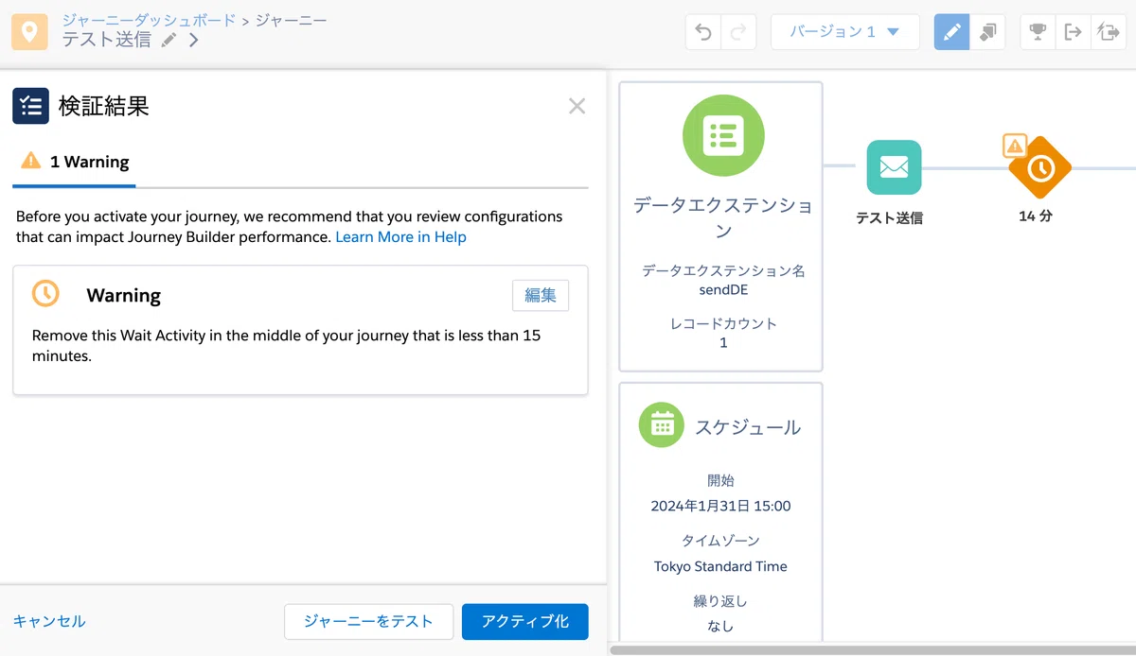Open the goal trophy icon
Viewport: 1136px width, 656px height.
[1038, 32]
